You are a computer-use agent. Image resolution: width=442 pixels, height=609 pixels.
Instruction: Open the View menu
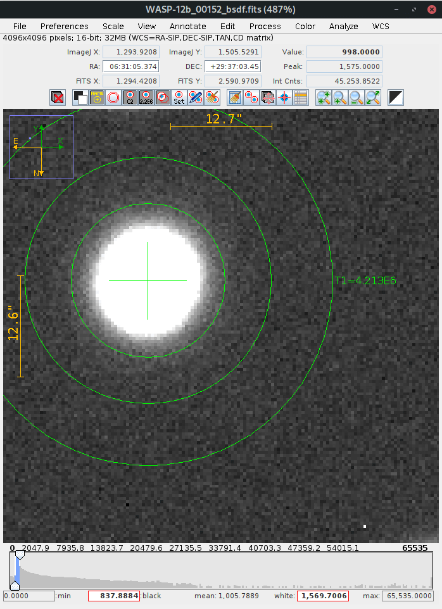click(x=147, y=26)
